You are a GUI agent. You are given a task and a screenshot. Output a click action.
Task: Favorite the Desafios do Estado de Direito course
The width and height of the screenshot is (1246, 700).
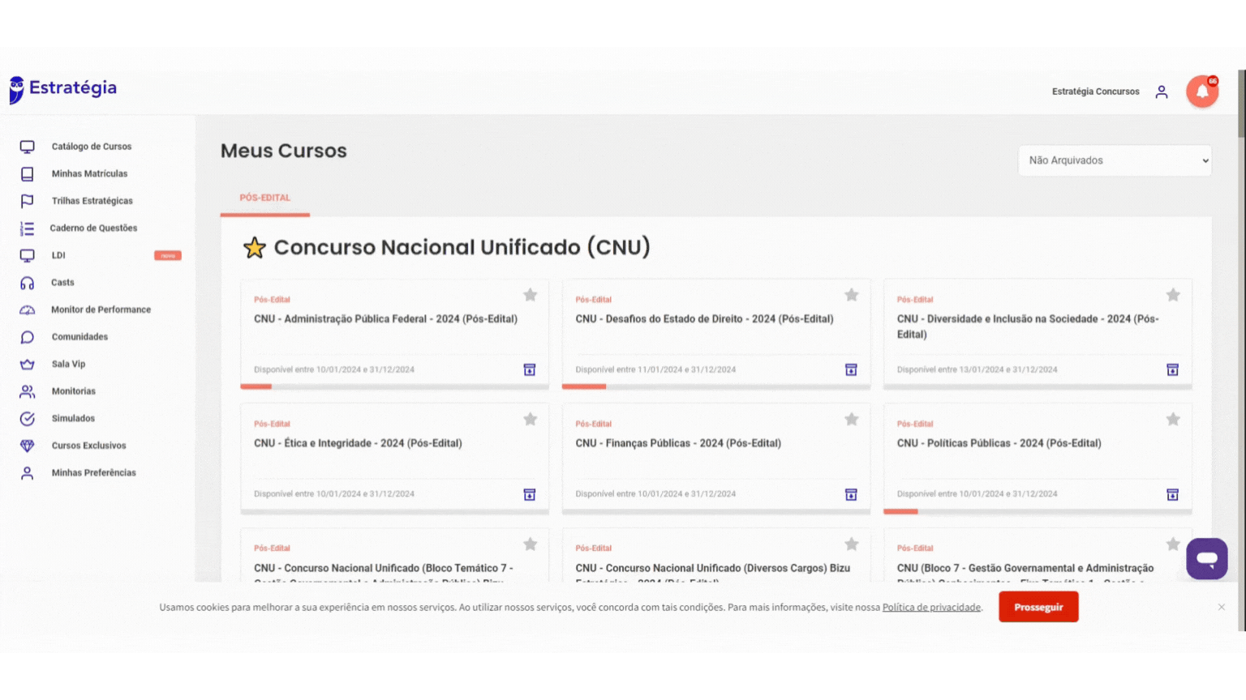851,295
